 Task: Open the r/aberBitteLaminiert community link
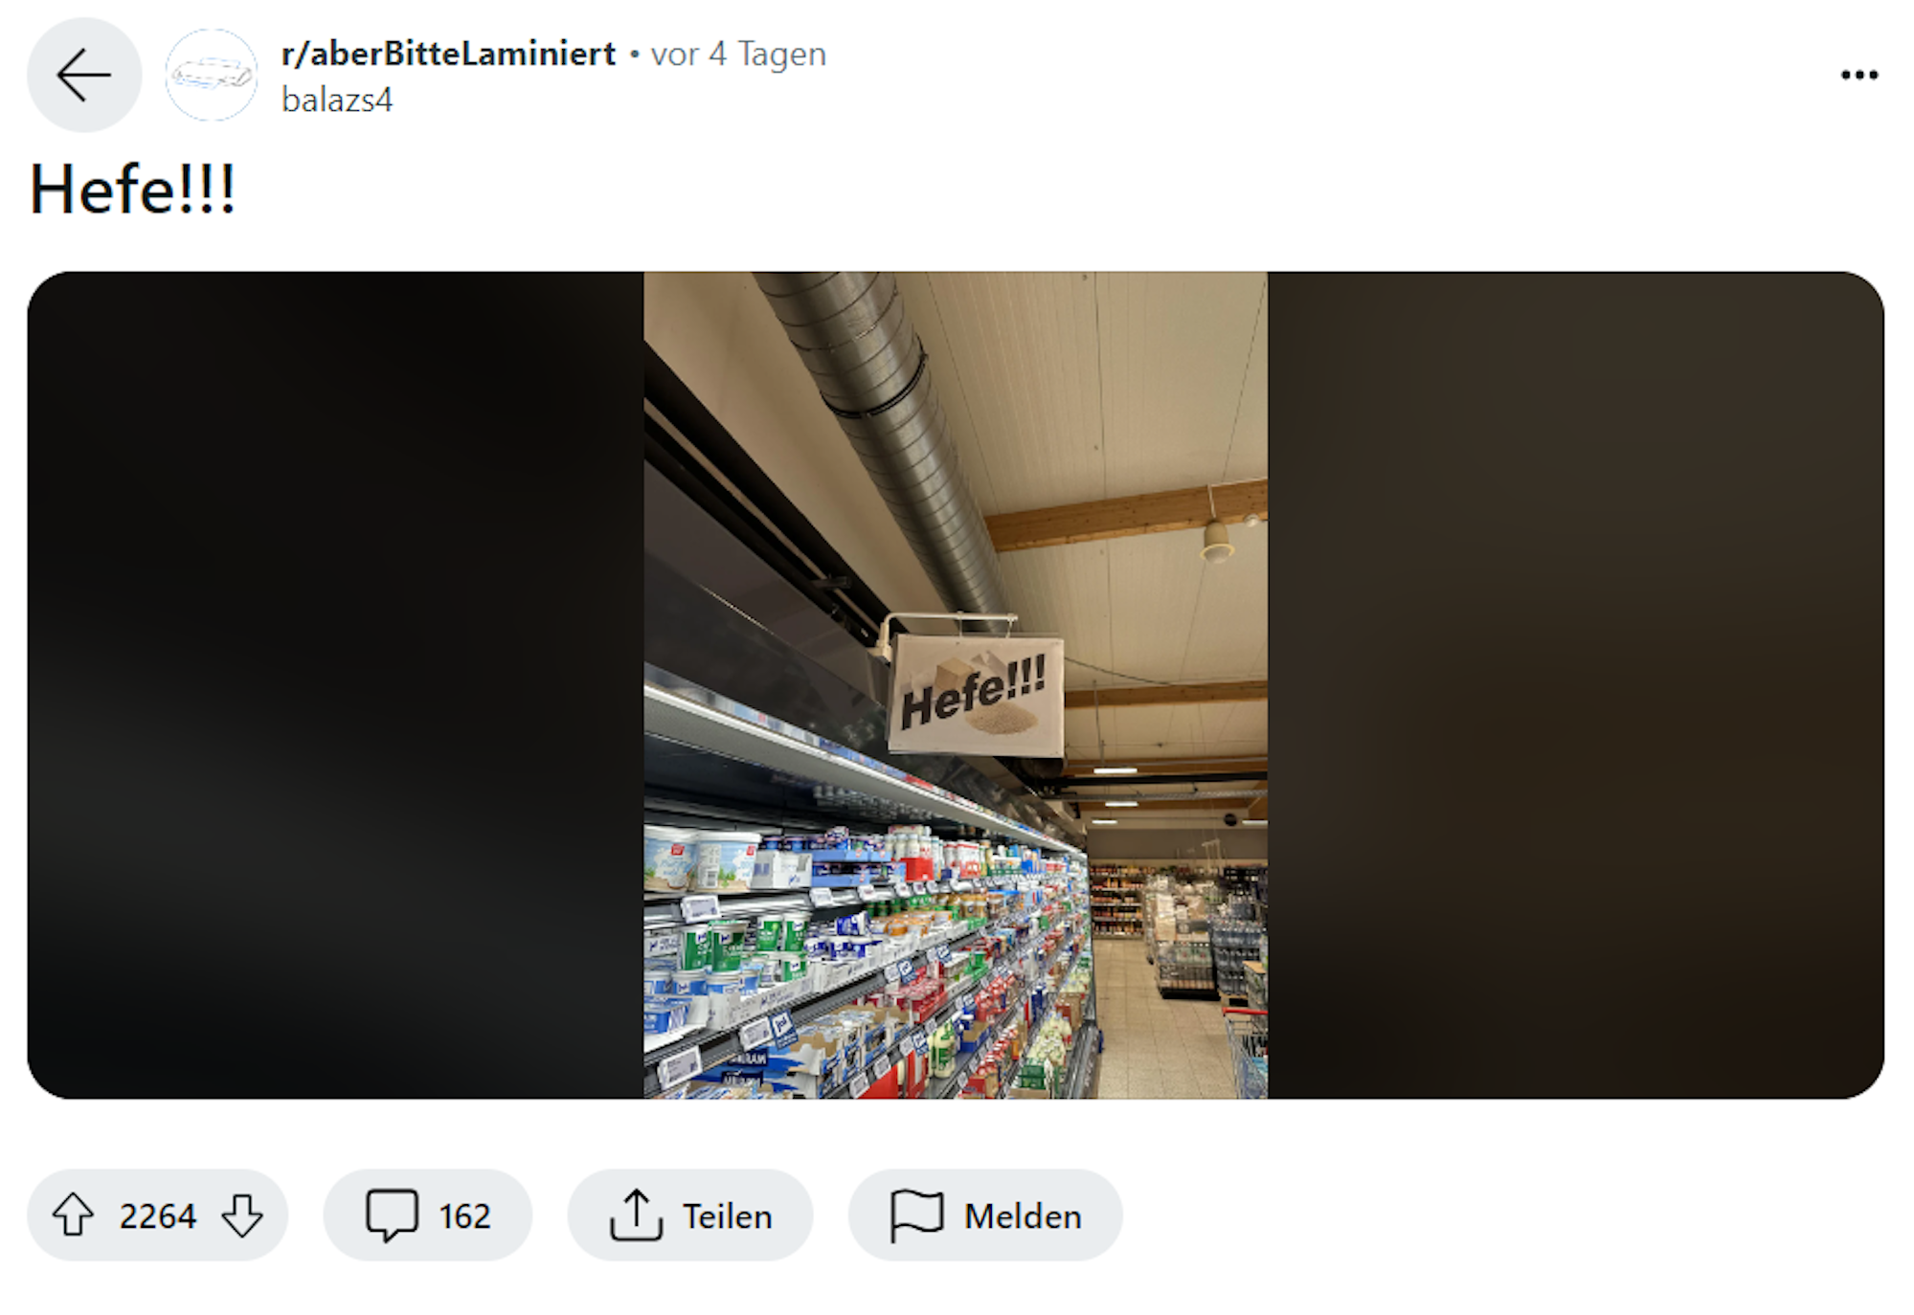448,54
